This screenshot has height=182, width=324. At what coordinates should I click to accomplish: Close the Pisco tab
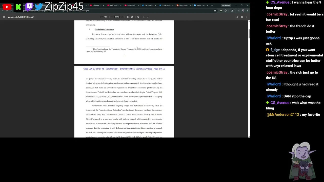pyautogui.click(x=190, y=5)
